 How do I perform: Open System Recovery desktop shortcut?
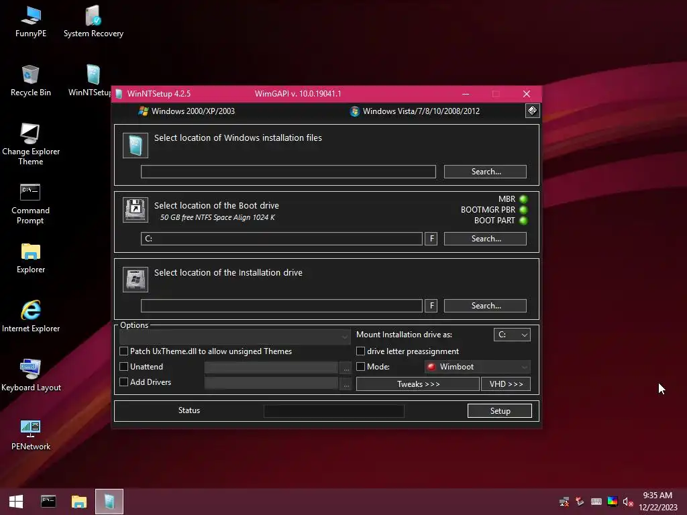coord(93,21)
